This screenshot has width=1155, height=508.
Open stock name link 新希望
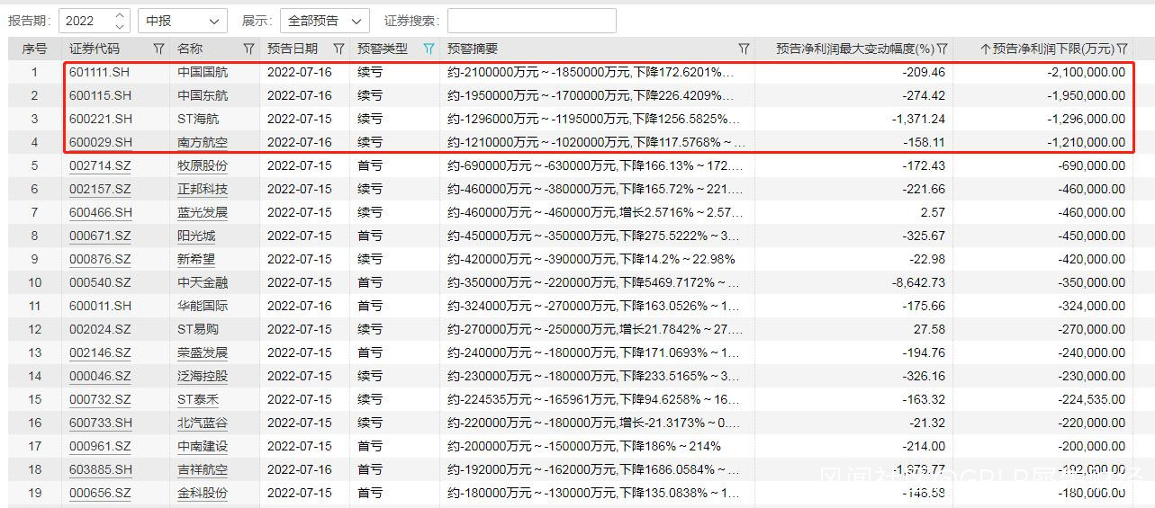[x=196, y=259]
